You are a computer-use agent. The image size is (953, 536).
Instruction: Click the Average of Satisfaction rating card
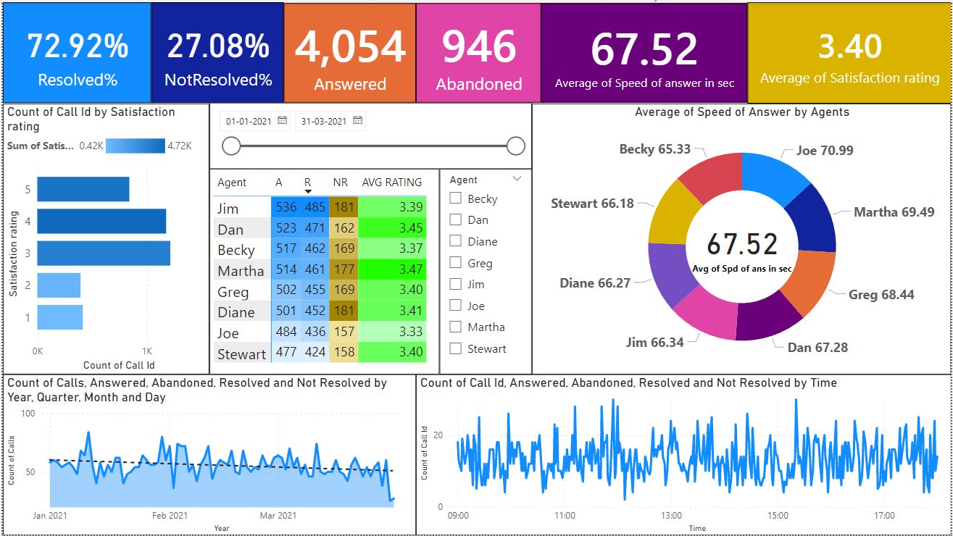[849, 51]
